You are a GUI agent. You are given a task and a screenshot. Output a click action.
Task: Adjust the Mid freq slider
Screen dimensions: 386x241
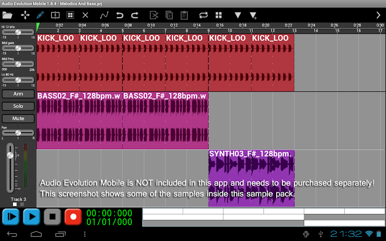pyautogui.click(x=18, y=64)
